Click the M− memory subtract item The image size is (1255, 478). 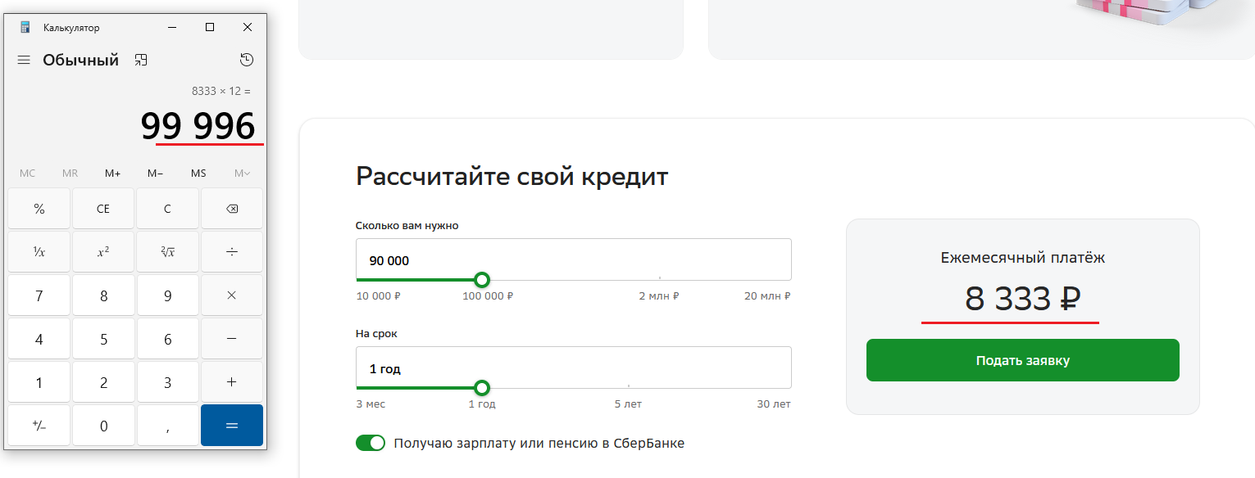[155, 174]
